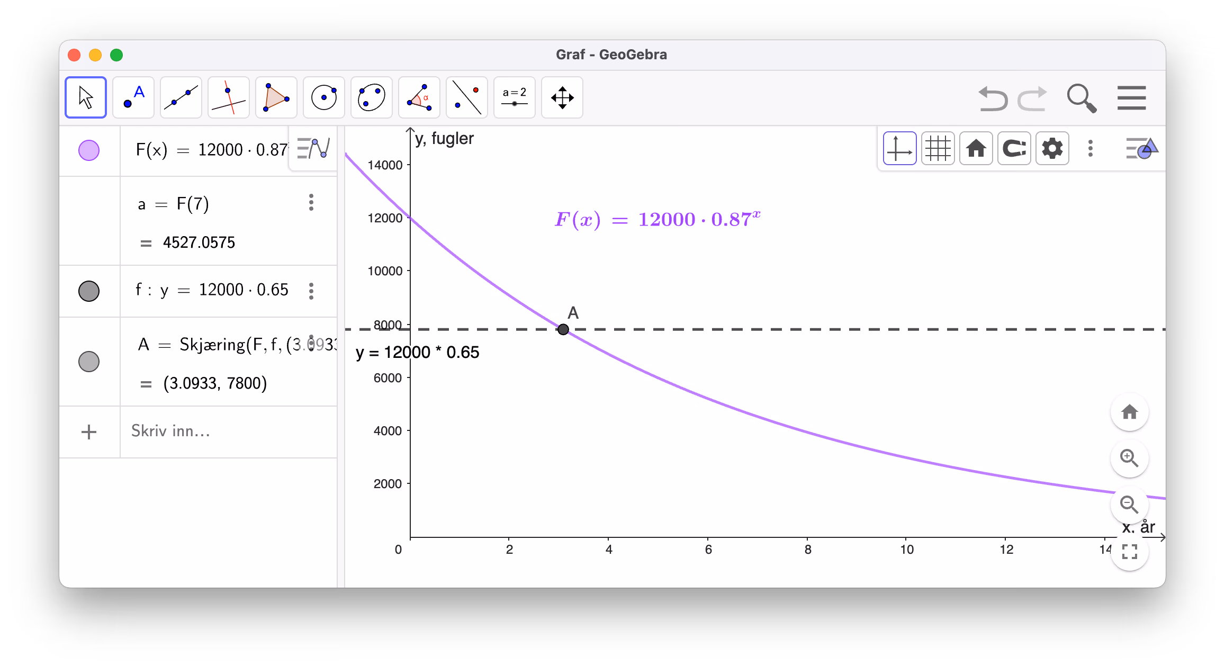Zoom in on the graph

pyautogui.click(x=1129, y=458)
